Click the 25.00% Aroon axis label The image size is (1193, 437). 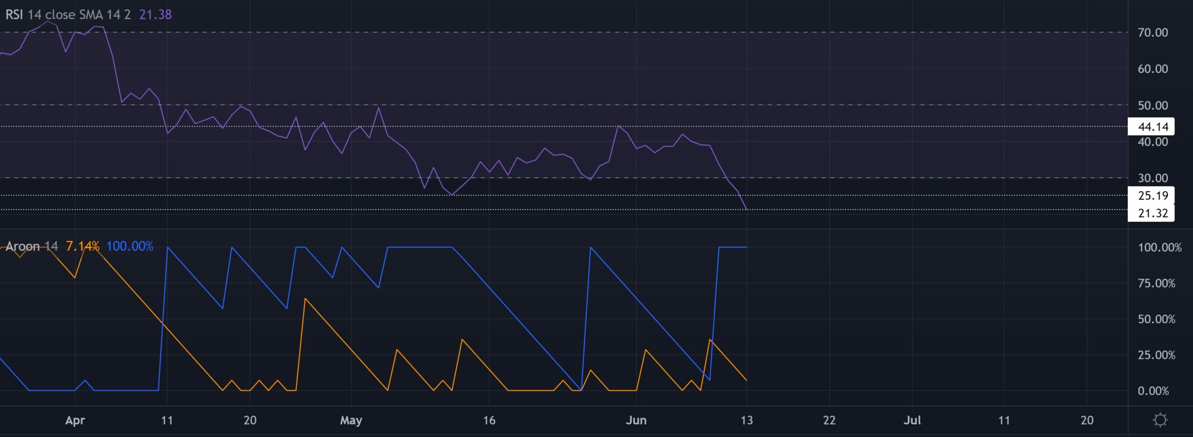point(1156,355)
